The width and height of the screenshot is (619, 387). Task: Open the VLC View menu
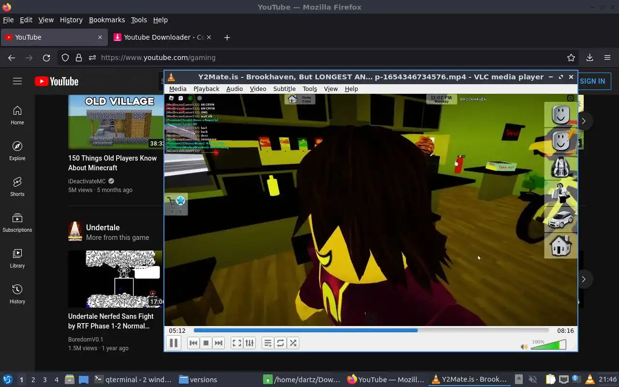[331, 89]
